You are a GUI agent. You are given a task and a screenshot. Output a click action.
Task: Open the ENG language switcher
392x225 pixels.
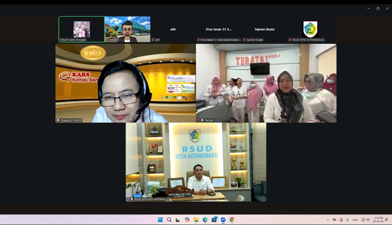[355, 220]
